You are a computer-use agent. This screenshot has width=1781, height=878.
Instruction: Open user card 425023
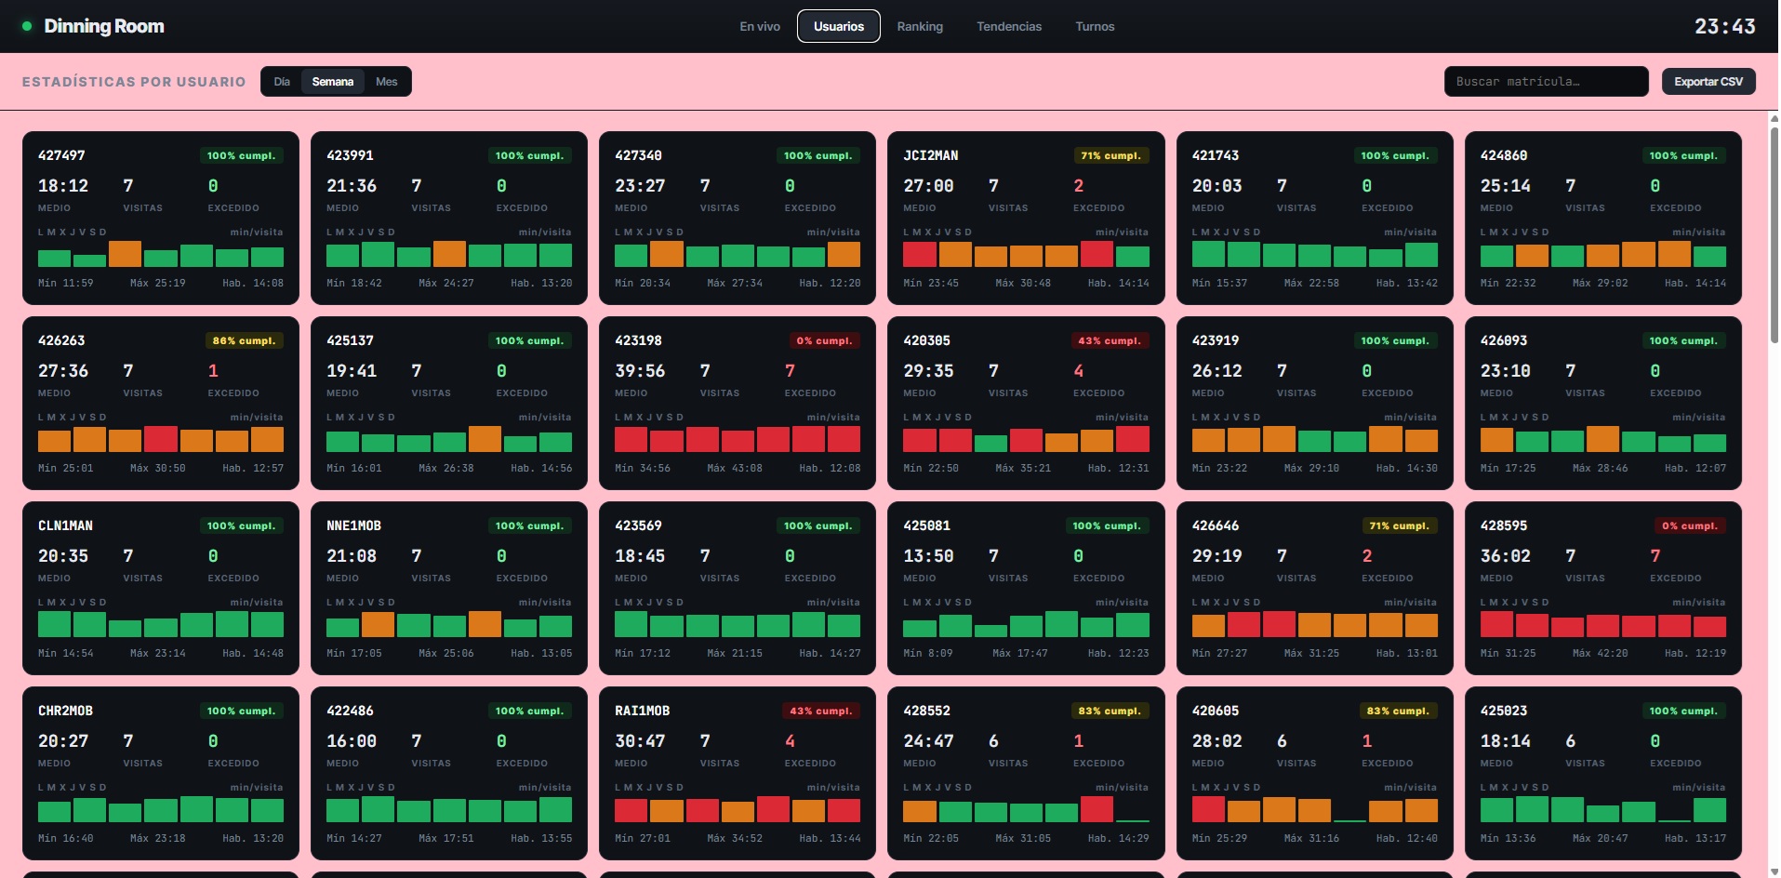(1602, 773)
